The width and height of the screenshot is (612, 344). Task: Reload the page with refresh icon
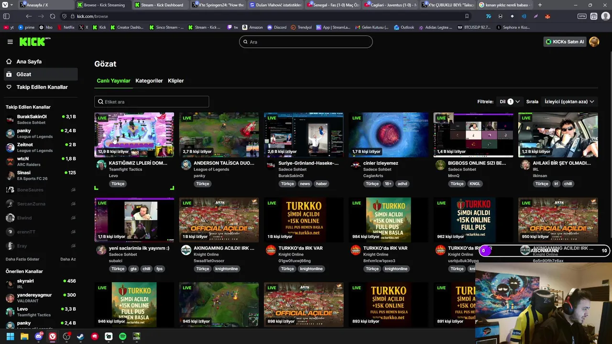point(53,16)
